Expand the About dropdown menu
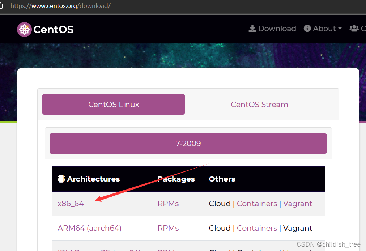Screen dimensions: 366x251 (x=323, y=29)
